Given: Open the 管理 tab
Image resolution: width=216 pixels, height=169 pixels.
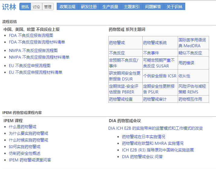Looking at the screenshot, I should coord(48,7).
